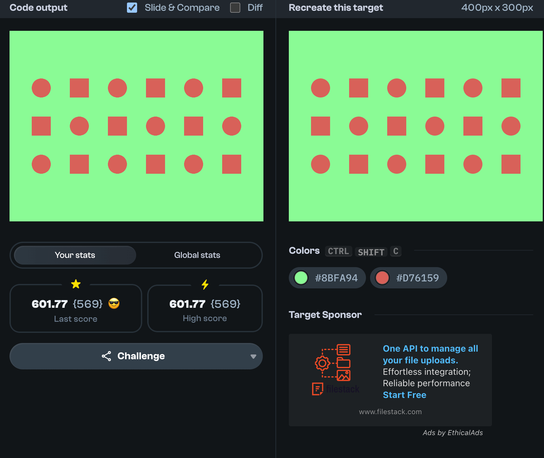Enable the Diff checkbox
The width and height of the screenshot is (544, 458).
(x=235, y=8)
